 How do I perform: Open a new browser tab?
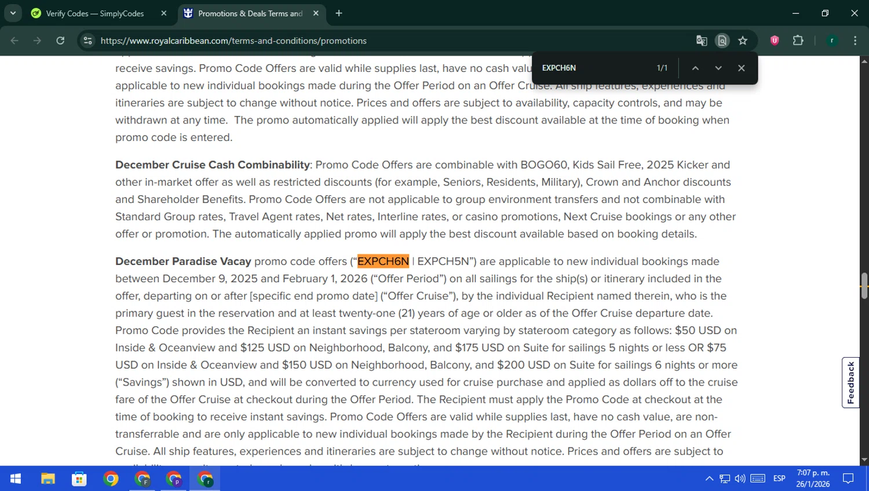pos(339,13)
